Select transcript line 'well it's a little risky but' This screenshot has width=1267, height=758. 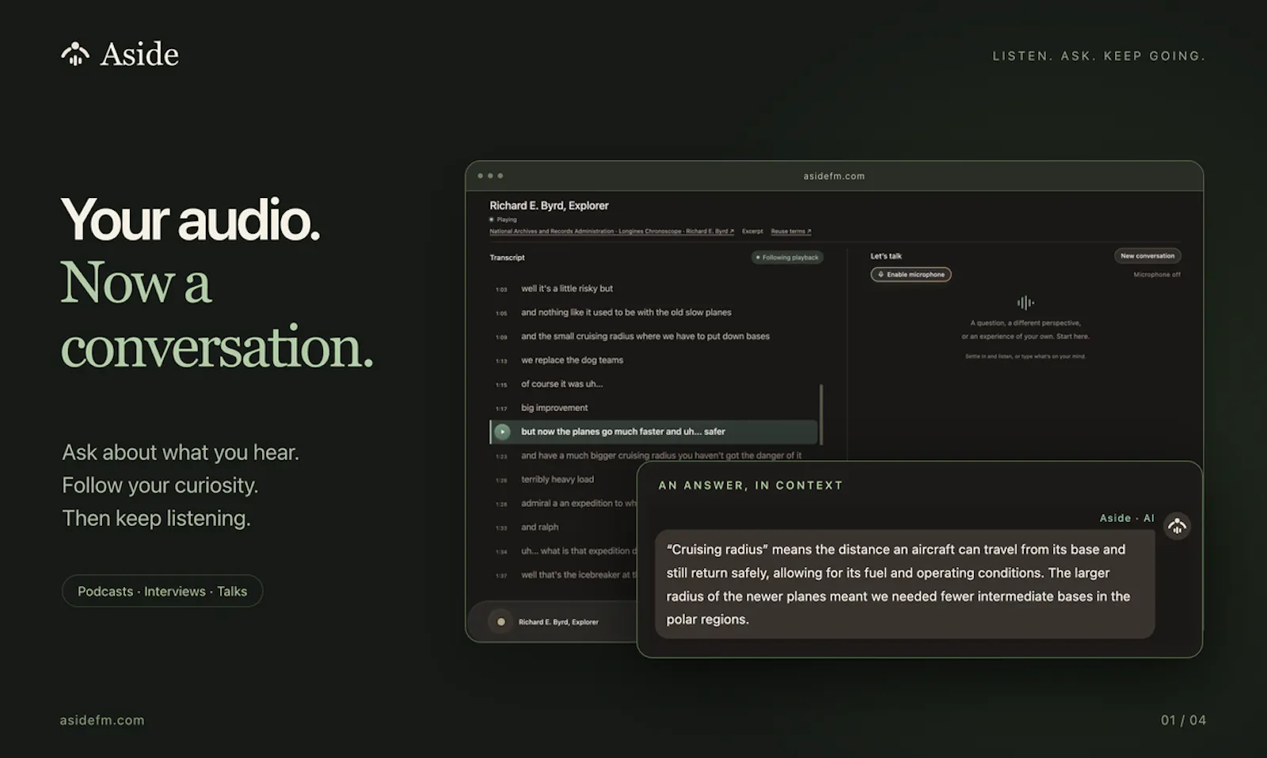(567, 288)
